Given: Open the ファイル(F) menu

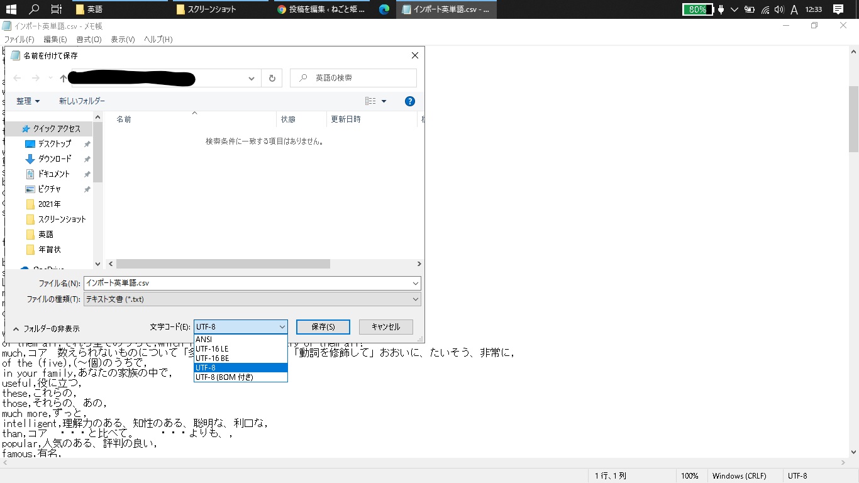Looking at the screenshot, I should 19,40.
